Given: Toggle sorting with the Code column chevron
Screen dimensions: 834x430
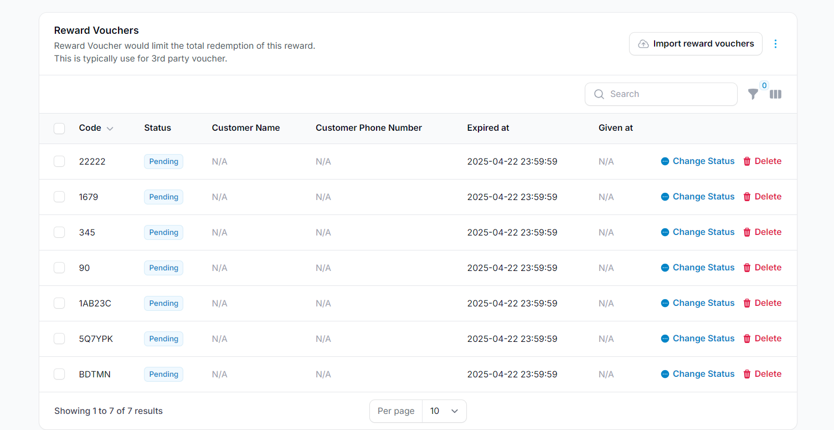Looking at the screenshot, I should (110, 128).
